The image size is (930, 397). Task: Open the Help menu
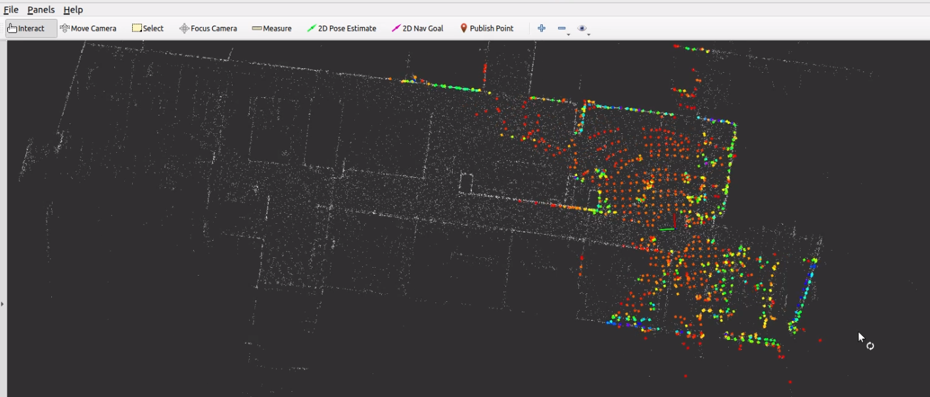(x=73, y=10)
